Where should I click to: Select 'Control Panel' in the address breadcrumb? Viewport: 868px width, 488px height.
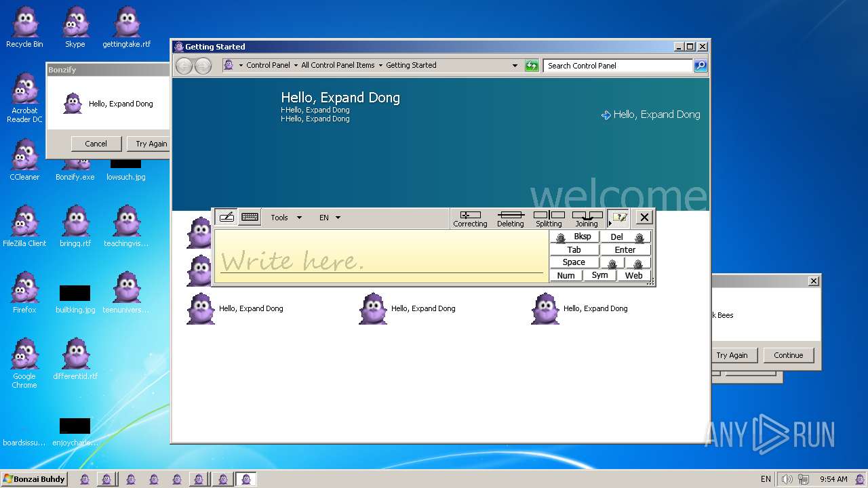point(268,66)
